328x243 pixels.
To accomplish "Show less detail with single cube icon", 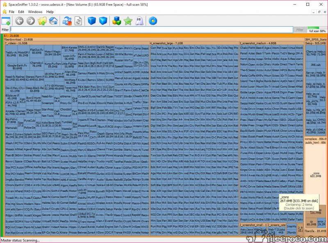I will pos(91,21).
